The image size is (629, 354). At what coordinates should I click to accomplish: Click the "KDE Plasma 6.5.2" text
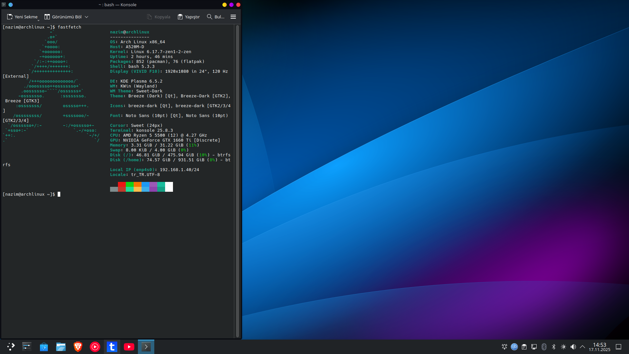coord(142,81)
